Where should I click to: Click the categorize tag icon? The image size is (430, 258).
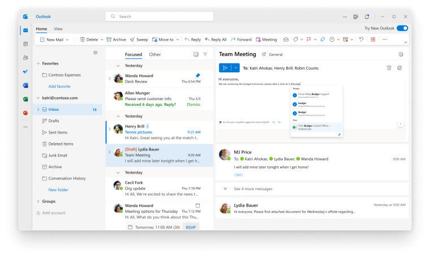tap(295, 40)
